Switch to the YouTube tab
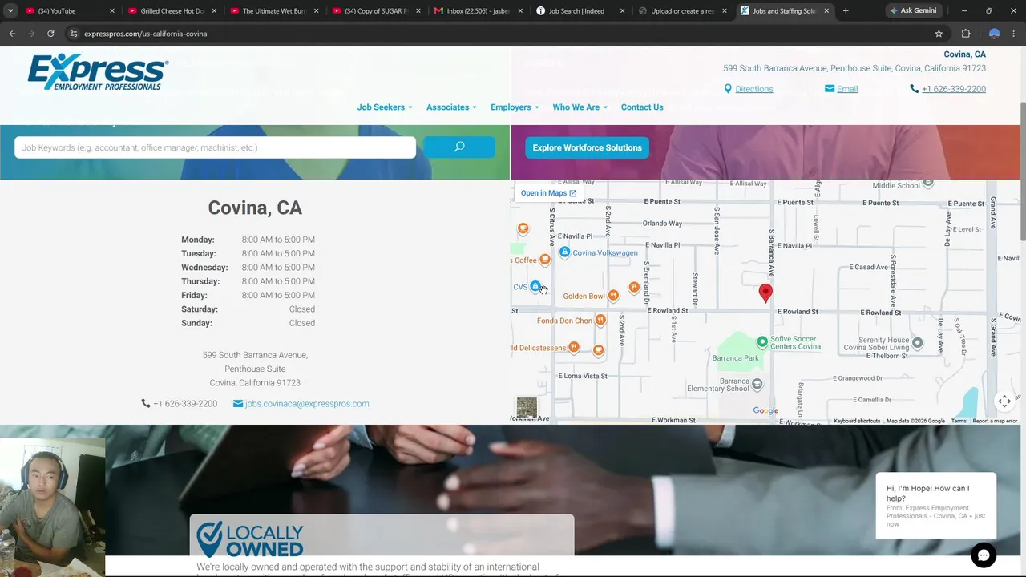Viewport: 1026px width, 577px height. 68,11
